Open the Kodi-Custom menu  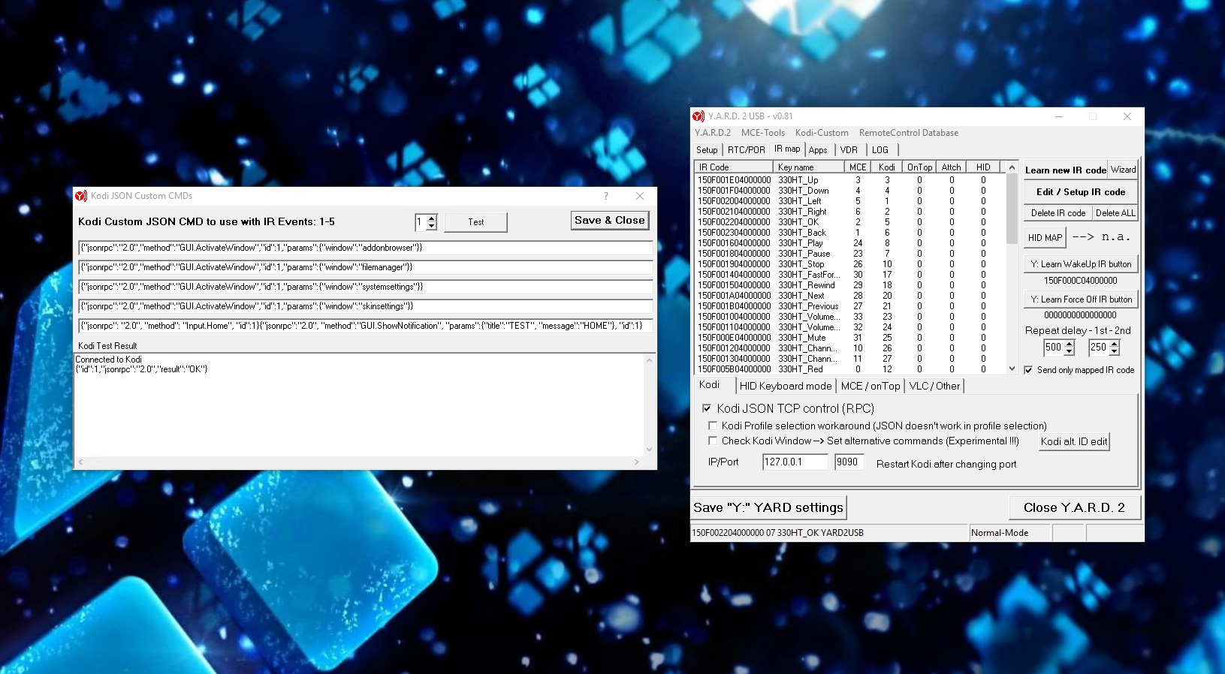[x=822, y=133]
